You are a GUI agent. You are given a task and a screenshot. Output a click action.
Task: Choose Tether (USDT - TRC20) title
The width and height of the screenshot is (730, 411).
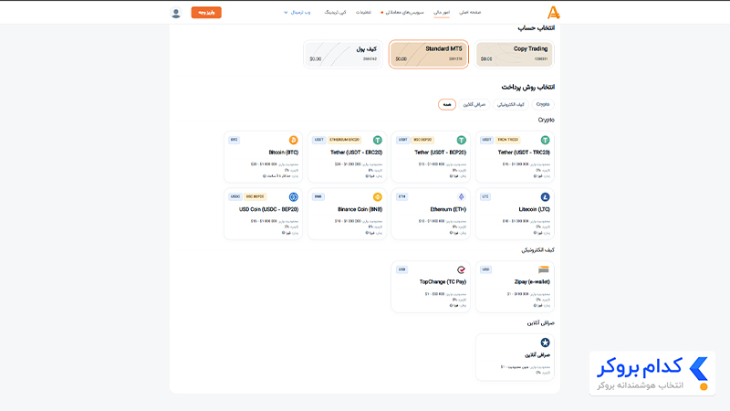click(x=524, y=153)
